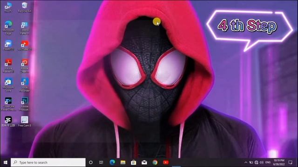298x167 pixels.
Task: Select the Microsoft Edge desktop shortcut
Action: click(x=8, y=28)
